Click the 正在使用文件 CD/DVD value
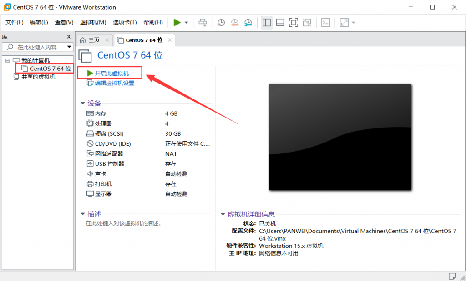This screenshot has width=466, height=281. click(187, 144)
